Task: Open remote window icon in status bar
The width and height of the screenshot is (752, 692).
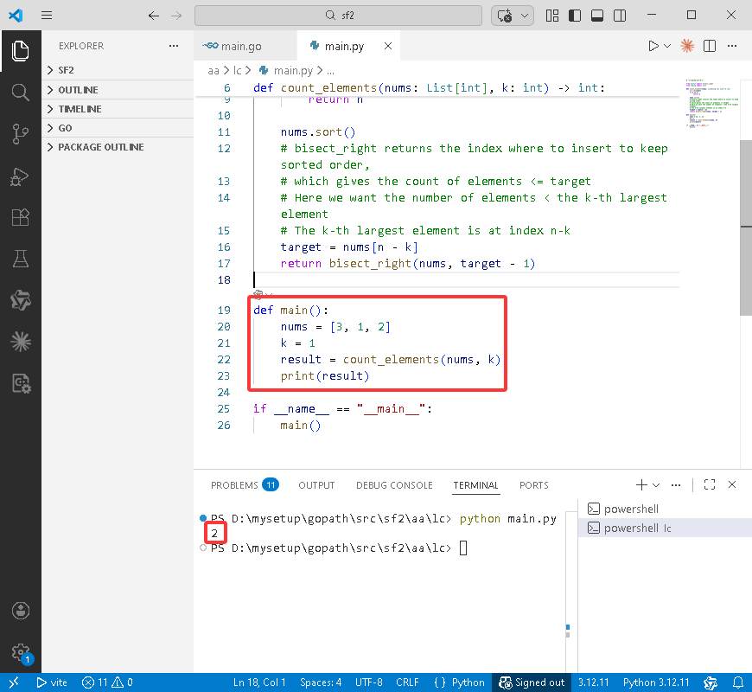Action: coord(14,682)
